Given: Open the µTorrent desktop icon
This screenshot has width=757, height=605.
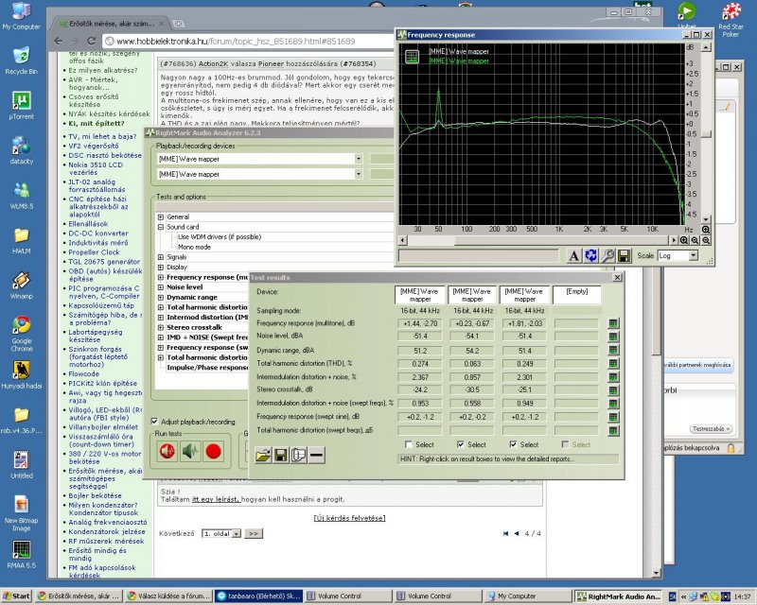Looking at the screenshot, I should pos(21,105).
